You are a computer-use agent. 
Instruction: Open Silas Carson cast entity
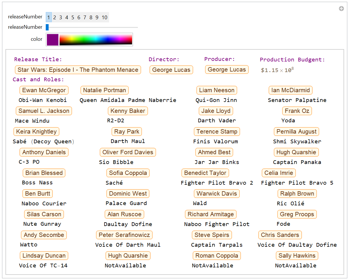pos(44,214)
